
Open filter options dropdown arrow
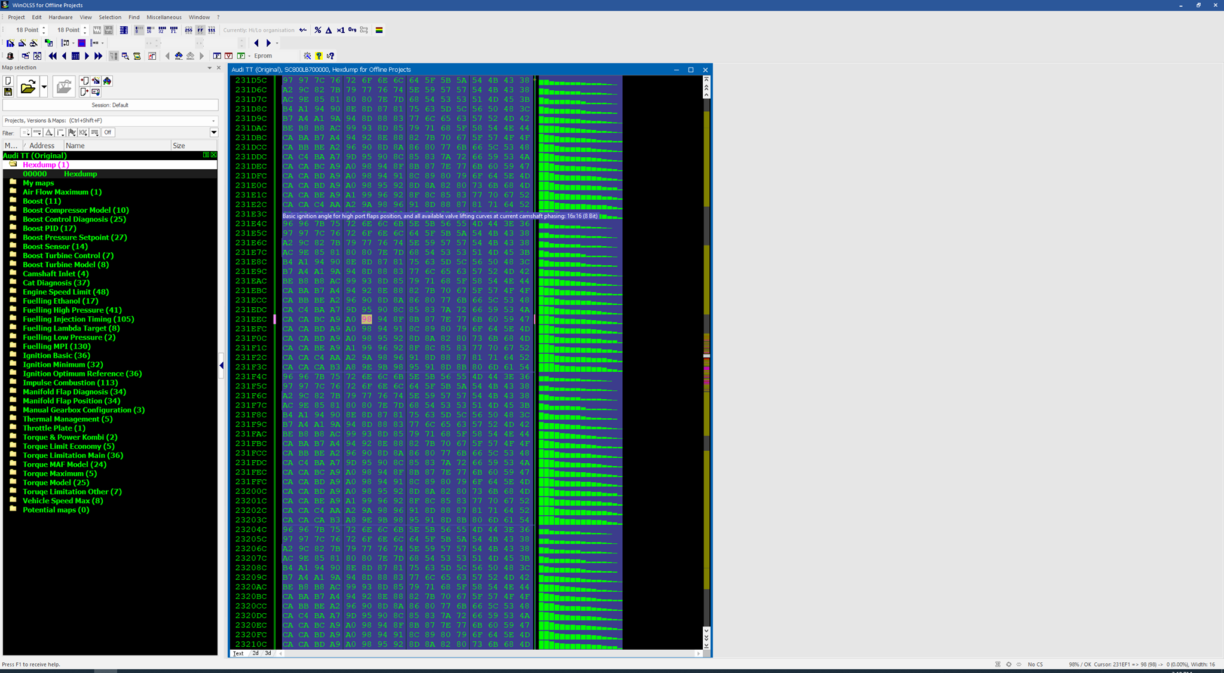[213, 133]
